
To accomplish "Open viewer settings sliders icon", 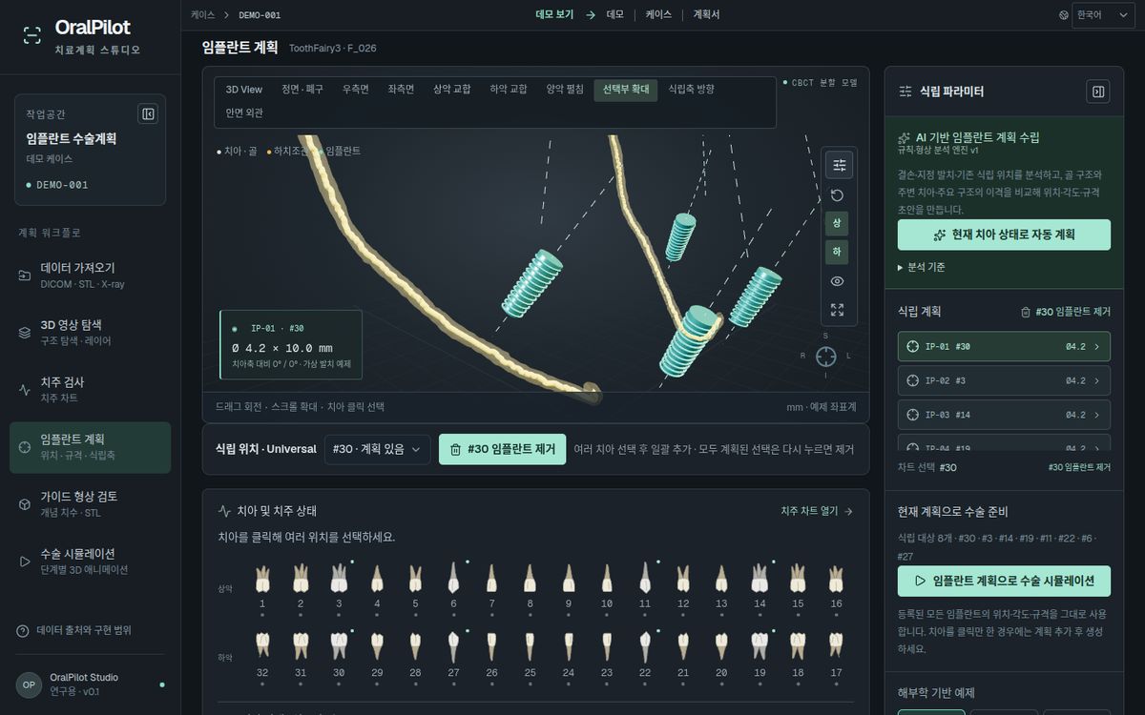I will [839, 165].
